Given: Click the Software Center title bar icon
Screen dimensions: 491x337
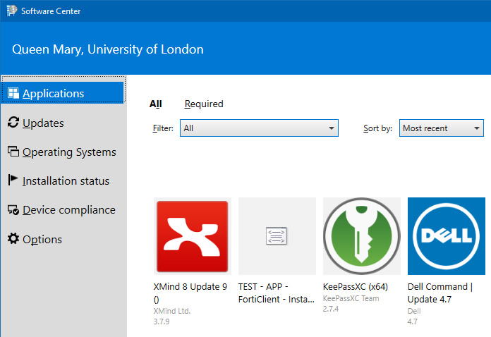Looking at the screenshot, I should 12,11.
